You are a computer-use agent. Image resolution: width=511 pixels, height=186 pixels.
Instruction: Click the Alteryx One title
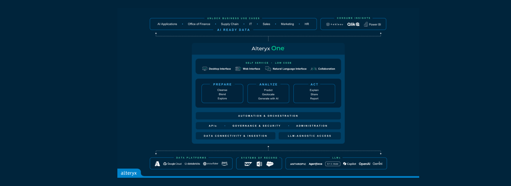(268, 48)
